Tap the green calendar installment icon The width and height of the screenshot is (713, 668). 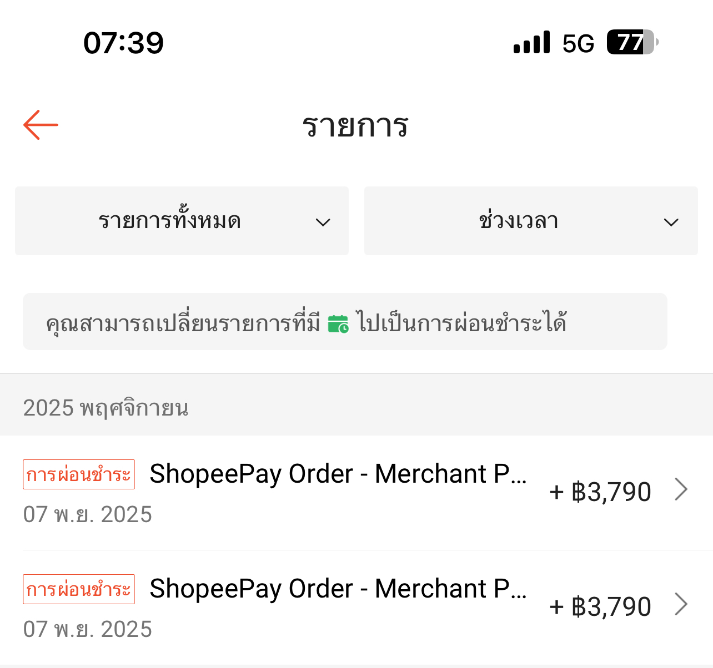click(338, 323)
